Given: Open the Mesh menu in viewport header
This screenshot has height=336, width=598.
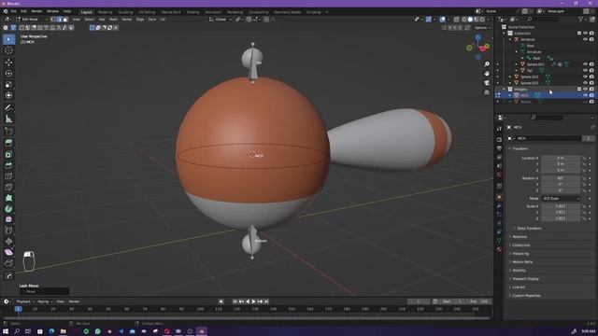Looking at the screenshot, I should (x=113, y=19).
